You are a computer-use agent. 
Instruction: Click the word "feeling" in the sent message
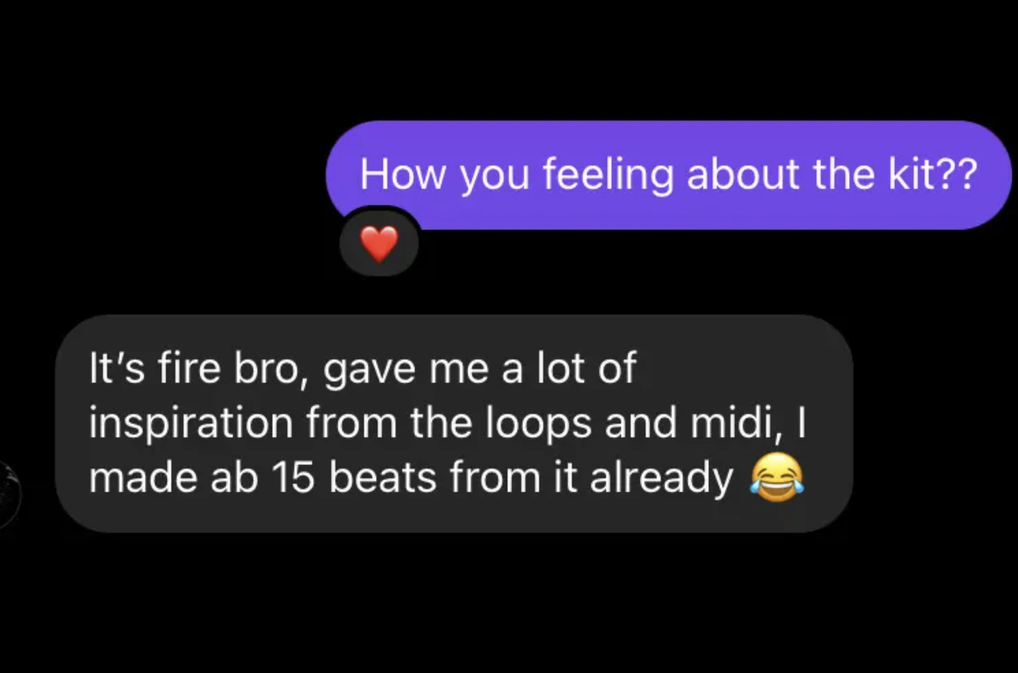(608, 175)
